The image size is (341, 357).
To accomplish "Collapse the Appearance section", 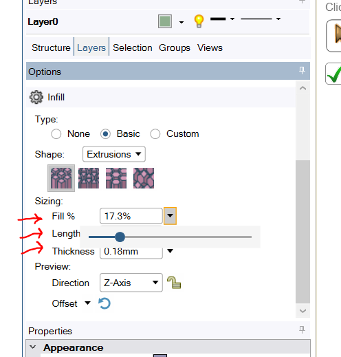I will tap(33, 347).
